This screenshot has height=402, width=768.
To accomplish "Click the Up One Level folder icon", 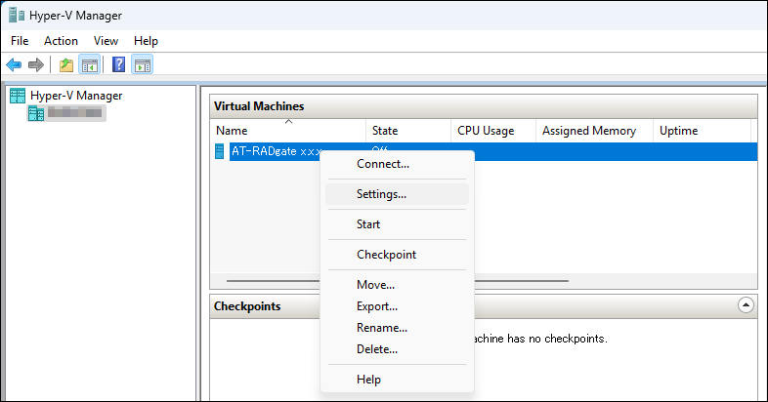I will 65,65.
